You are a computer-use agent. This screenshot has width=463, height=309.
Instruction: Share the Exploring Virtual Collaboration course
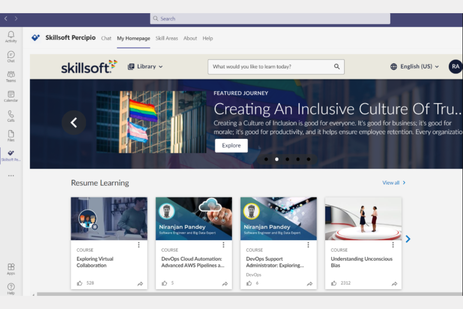(x=140, y=284)
